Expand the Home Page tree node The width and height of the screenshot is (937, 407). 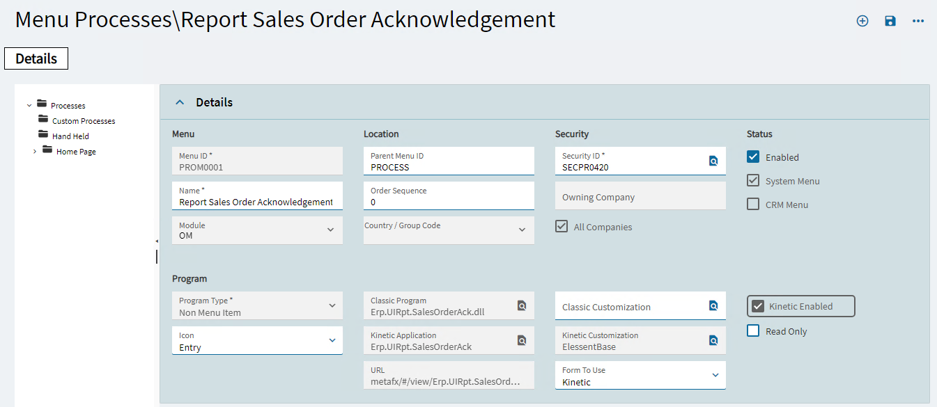(x=35, y=152)
